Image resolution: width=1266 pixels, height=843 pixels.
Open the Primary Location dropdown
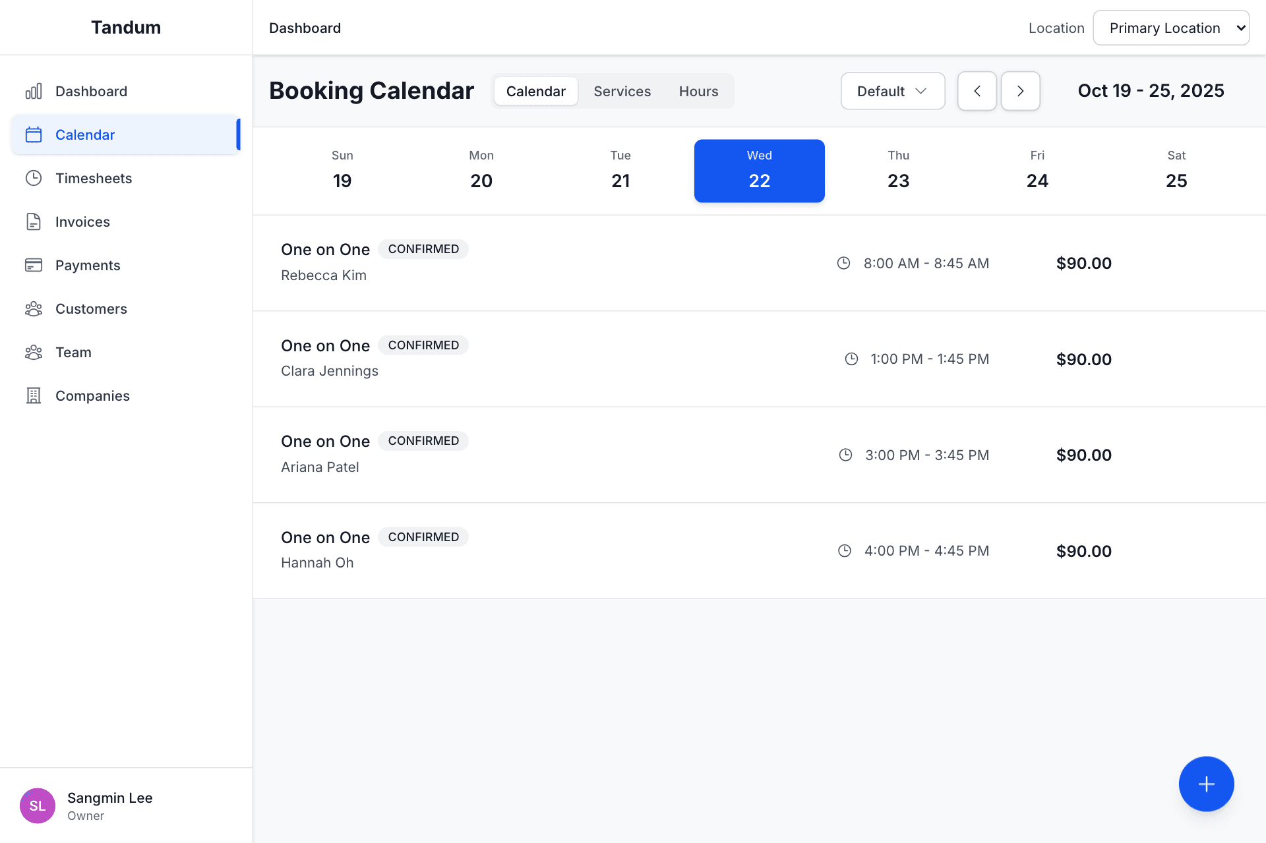click(x=1170, y=28)
